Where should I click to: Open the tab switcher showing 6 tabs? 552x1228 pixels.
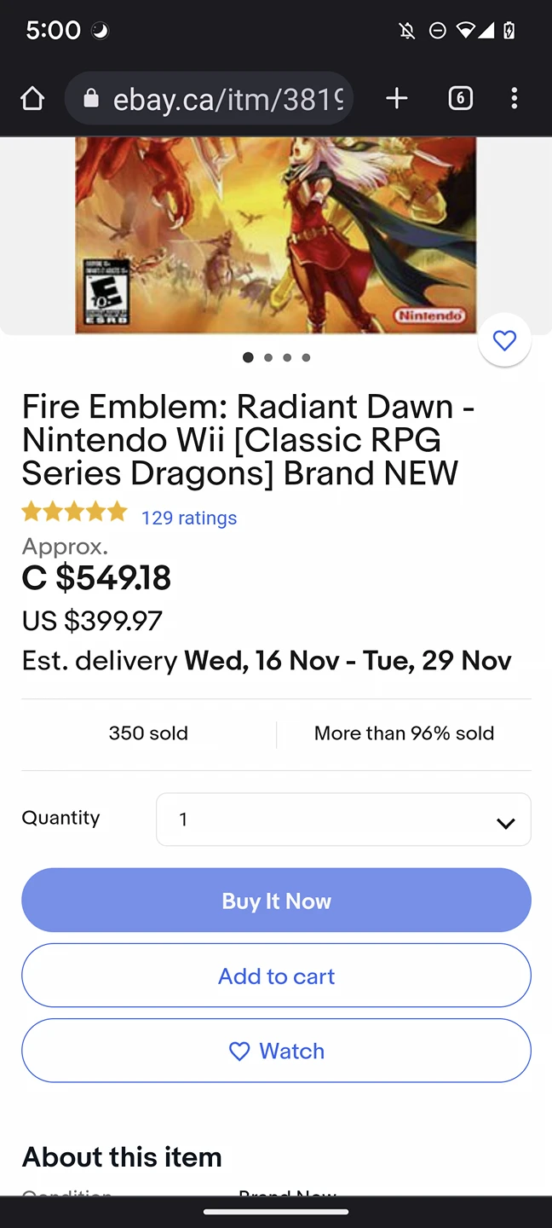point(460,98)
